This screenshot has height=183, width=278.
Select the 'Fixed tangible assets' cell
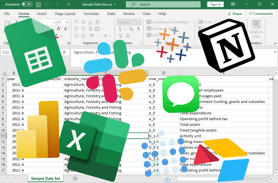coord(224,130)
